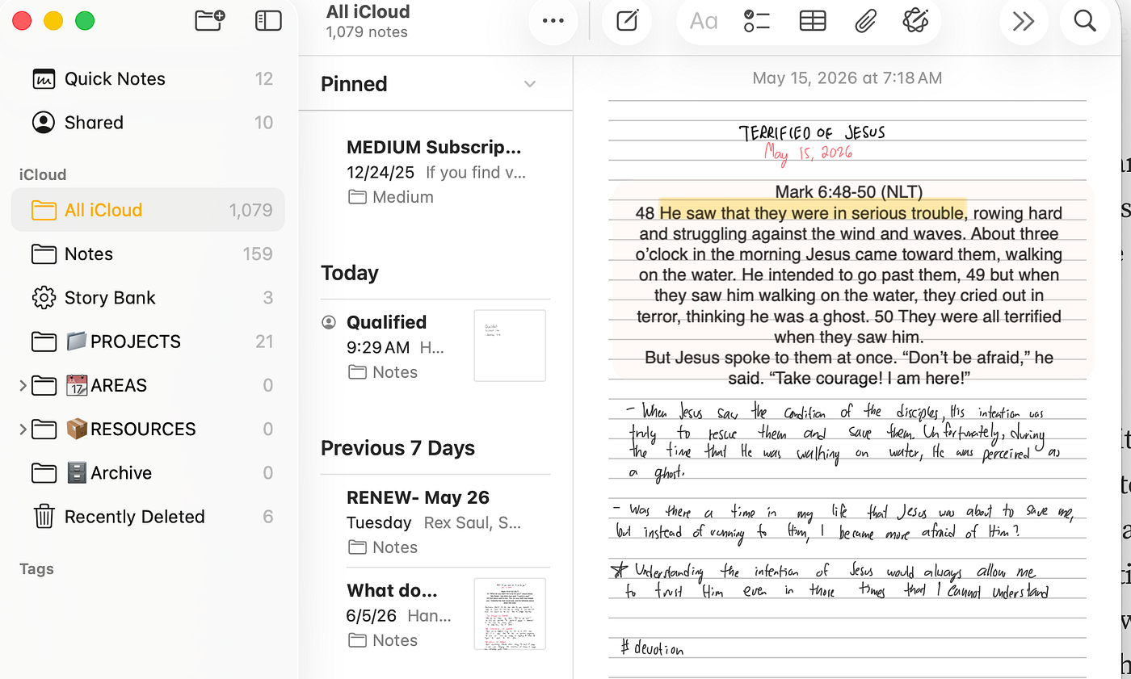Screen dimensions: 1131x679
Task: Select the RESOURCES folder
Action: tap(149, 429)
